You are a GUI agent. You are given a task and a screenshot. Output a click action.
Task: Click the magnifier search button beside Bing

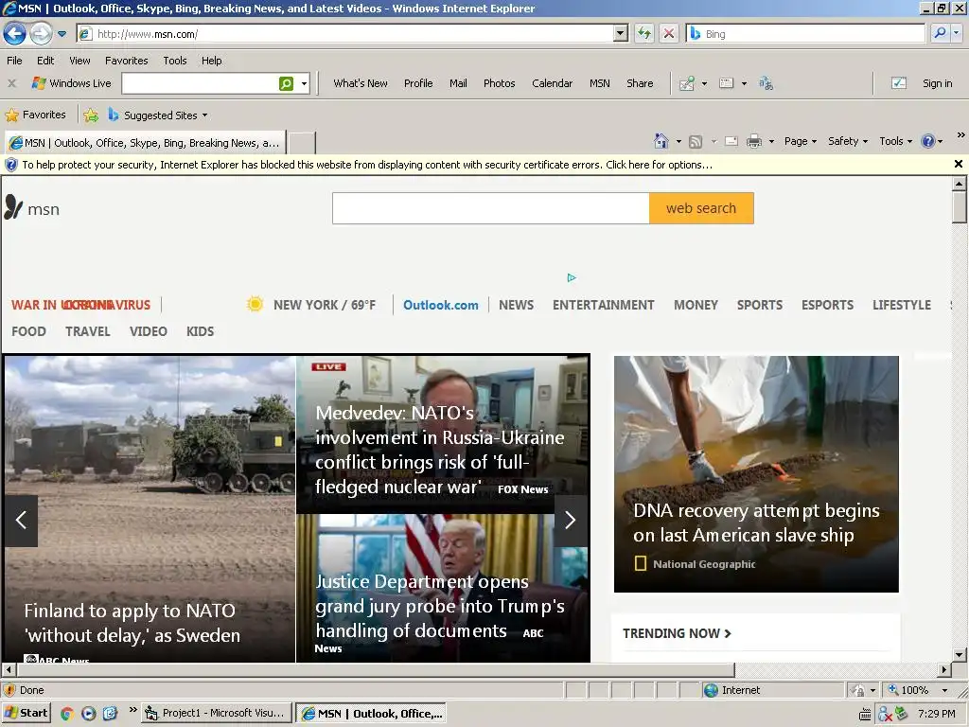(x=940, y=33)
